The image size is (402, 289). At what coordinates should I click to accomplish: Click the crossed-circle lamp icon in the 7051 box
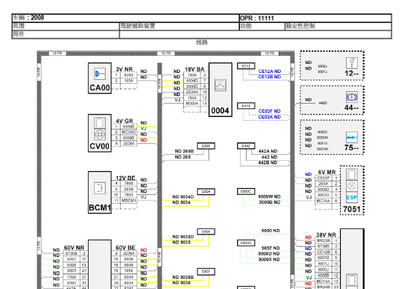point(352,186)
